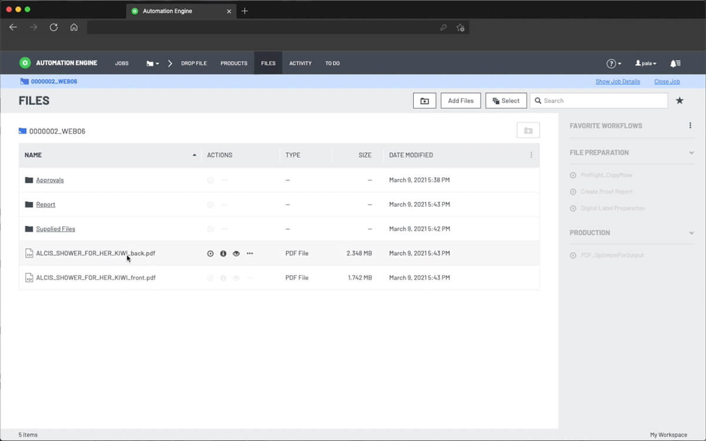Open the PRODUCTS menu
The height and width of the screenshot is (441, 706).
point(234,63)
